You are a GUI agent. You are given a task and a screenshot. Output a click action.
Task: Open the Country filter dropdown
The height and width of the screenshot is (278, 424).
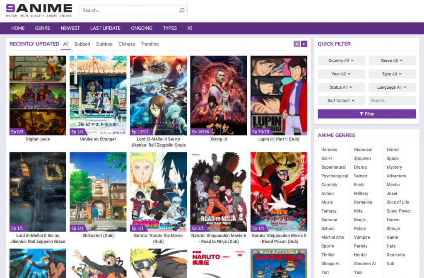coord(341,60)
